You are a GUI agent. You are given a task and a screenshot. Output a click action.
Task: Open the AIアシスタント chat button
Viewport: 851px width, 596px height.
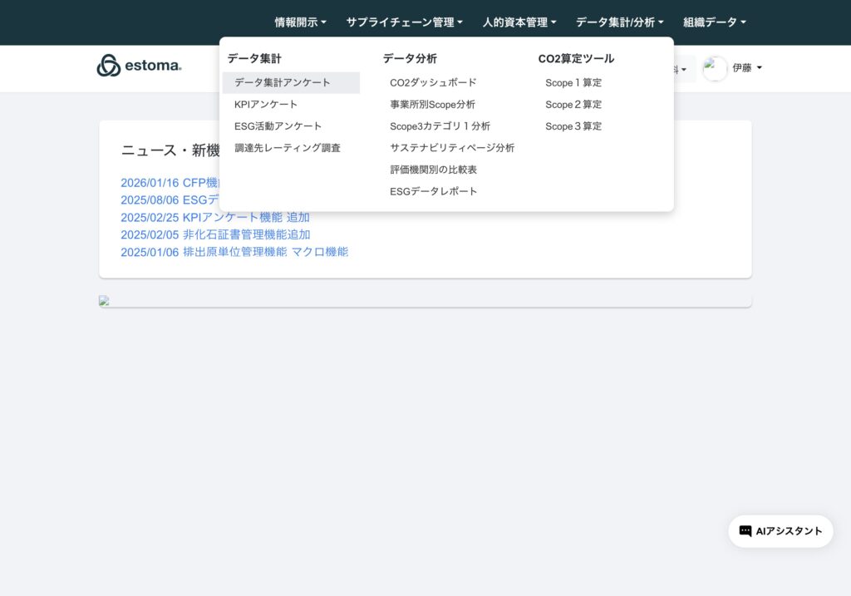click(x=780, y=531)
